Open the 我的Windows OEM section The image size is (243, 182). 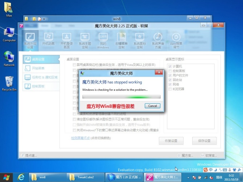pyautogui.click(x=103, y=41)
